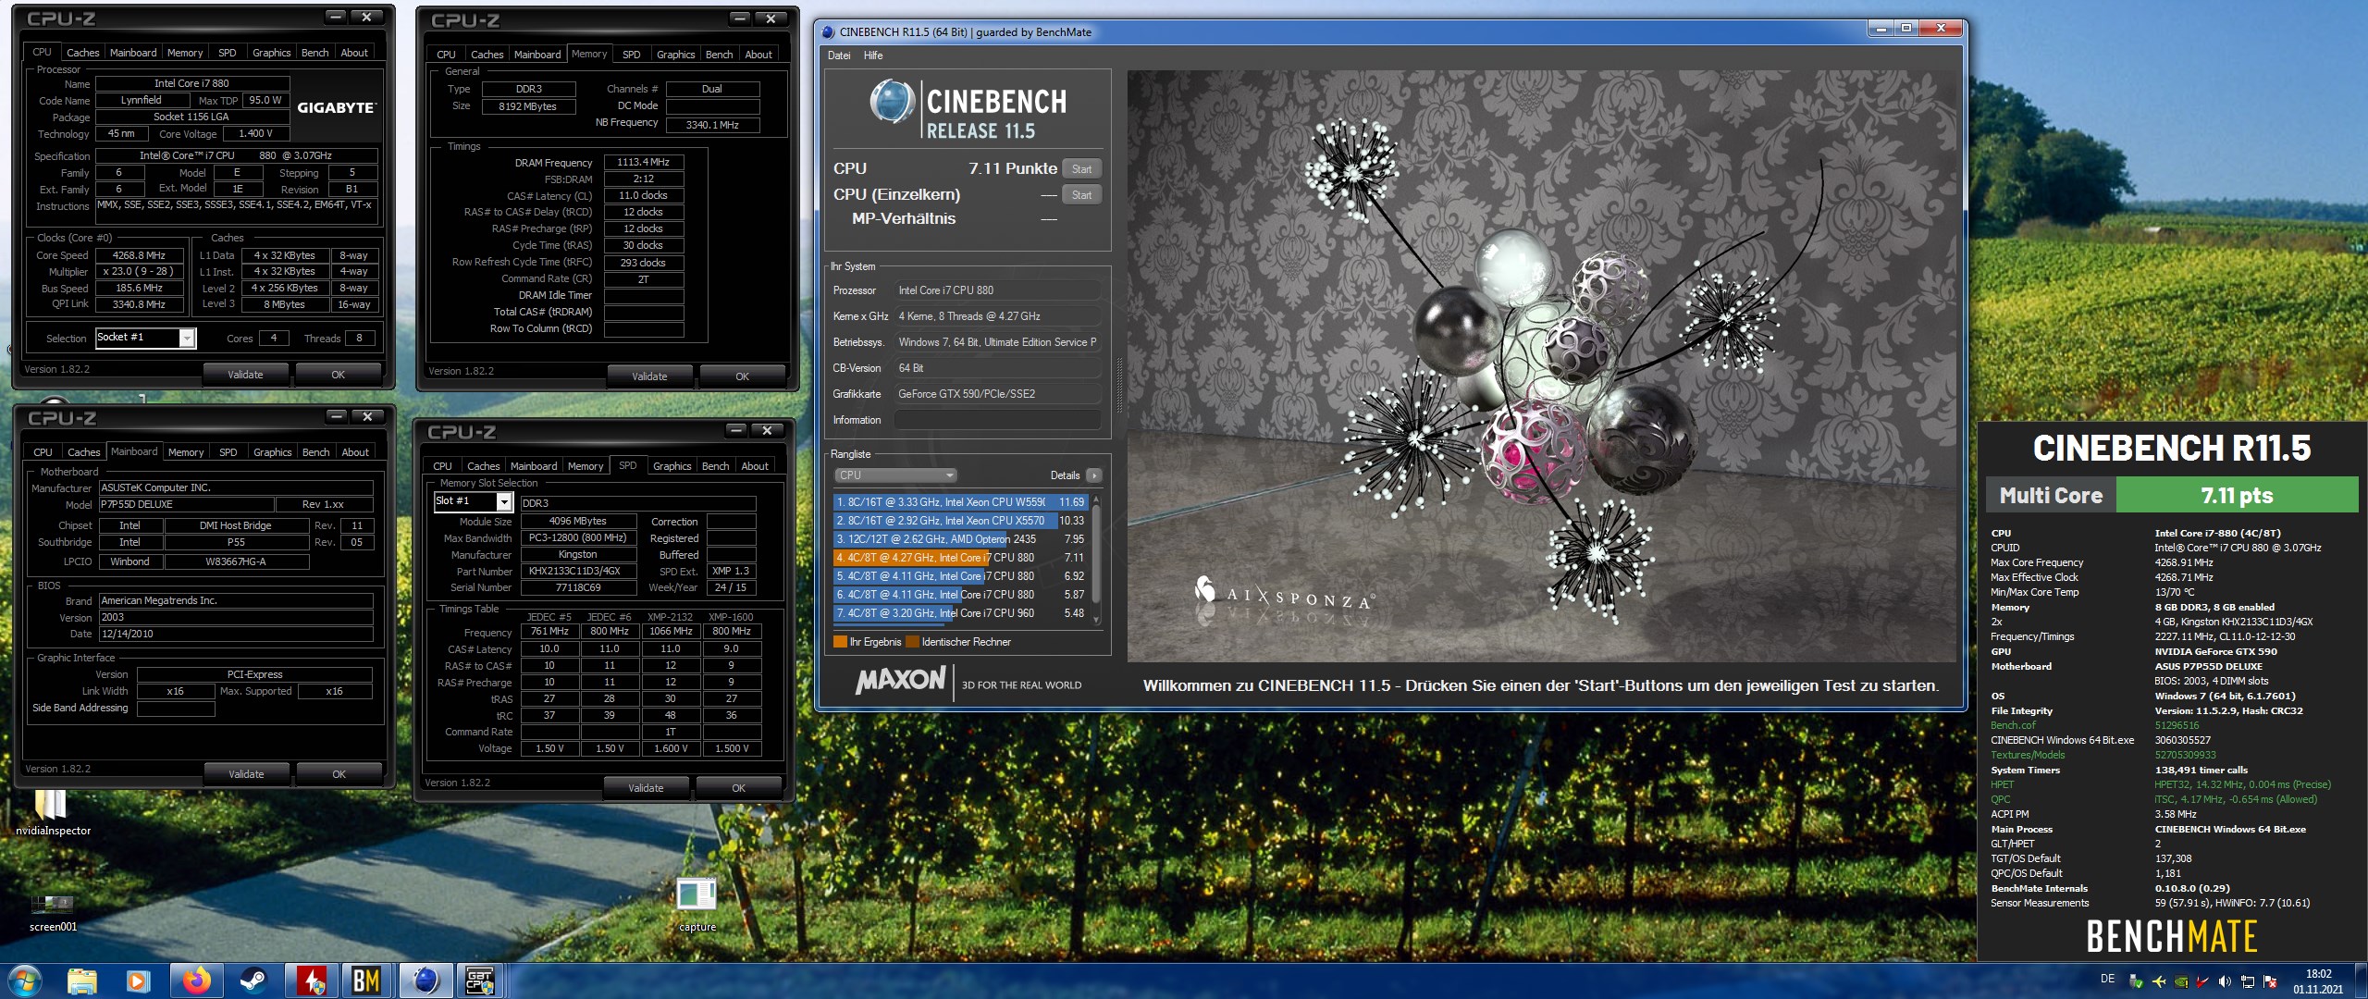Viewport: 2368px width, 999px height.
Task: Open the Datei menu in Cinebench
Action: (839, 55)
